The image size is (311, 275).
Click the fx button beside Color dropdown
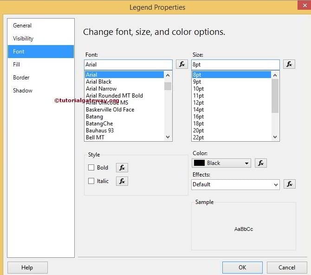261,163
